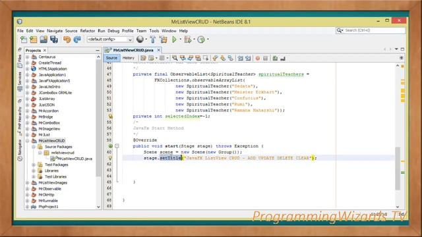Image resolution: width=422 pixels, height=237 pixels.
Task: Click the Services sidebar tab
Action: [x=20, y=82]
